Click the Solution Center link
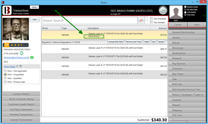Screen dimensions: 208x124 tap(192, 7)
